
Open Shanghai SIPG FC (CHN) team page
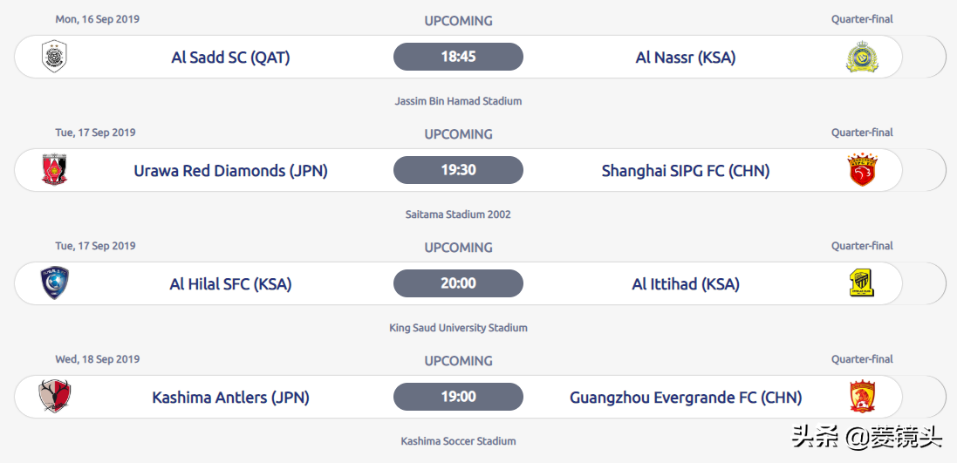pyautogui.click(x=686, y=171)
